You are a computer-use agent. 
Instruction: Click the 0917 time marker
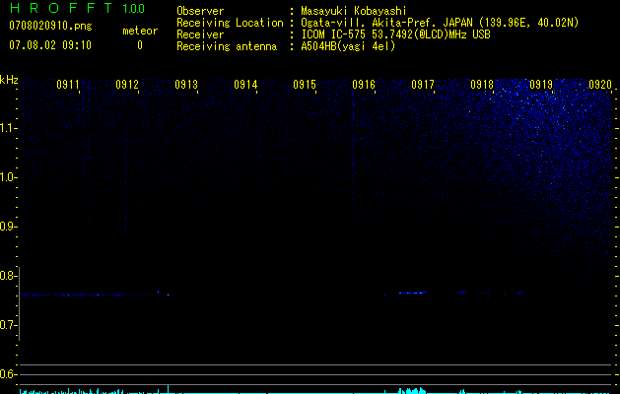tap(423, 85)
